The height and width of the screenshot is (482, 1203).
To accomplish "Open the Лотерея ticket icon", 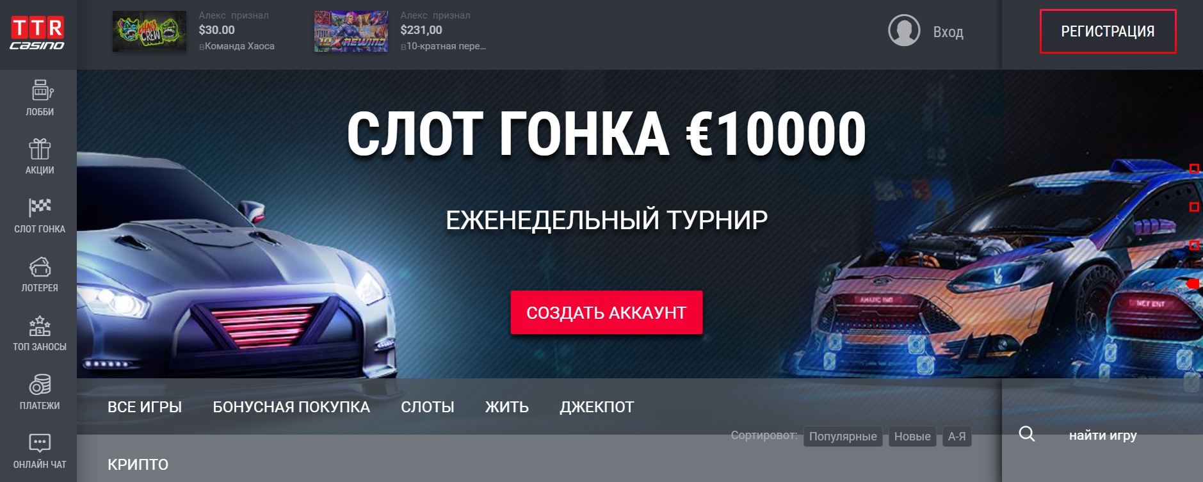I will (x=40, y=266).
